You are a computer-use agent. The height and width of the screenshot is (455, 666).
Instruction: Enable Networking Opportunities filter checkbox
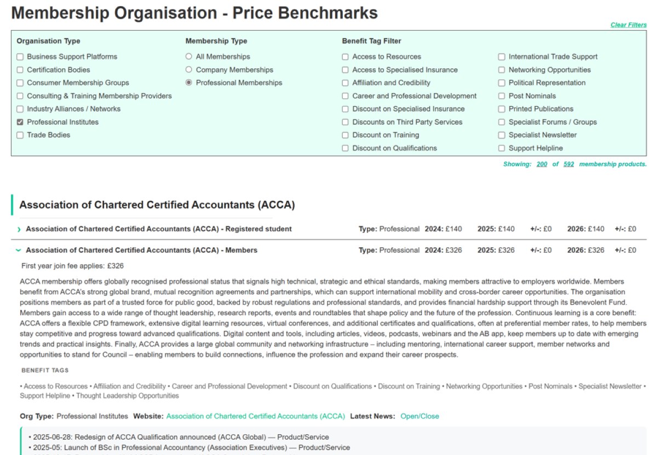(502, 70)
